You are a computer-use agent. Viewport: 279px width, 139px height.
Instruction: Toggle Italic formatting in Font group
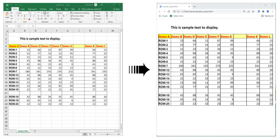point(21,16)
